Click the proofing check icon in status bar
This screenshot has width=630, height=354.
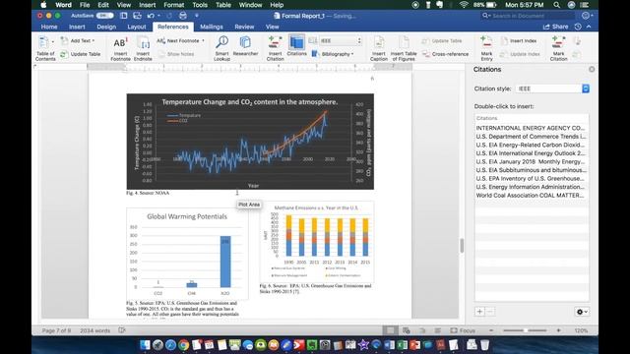coord(122,330)
